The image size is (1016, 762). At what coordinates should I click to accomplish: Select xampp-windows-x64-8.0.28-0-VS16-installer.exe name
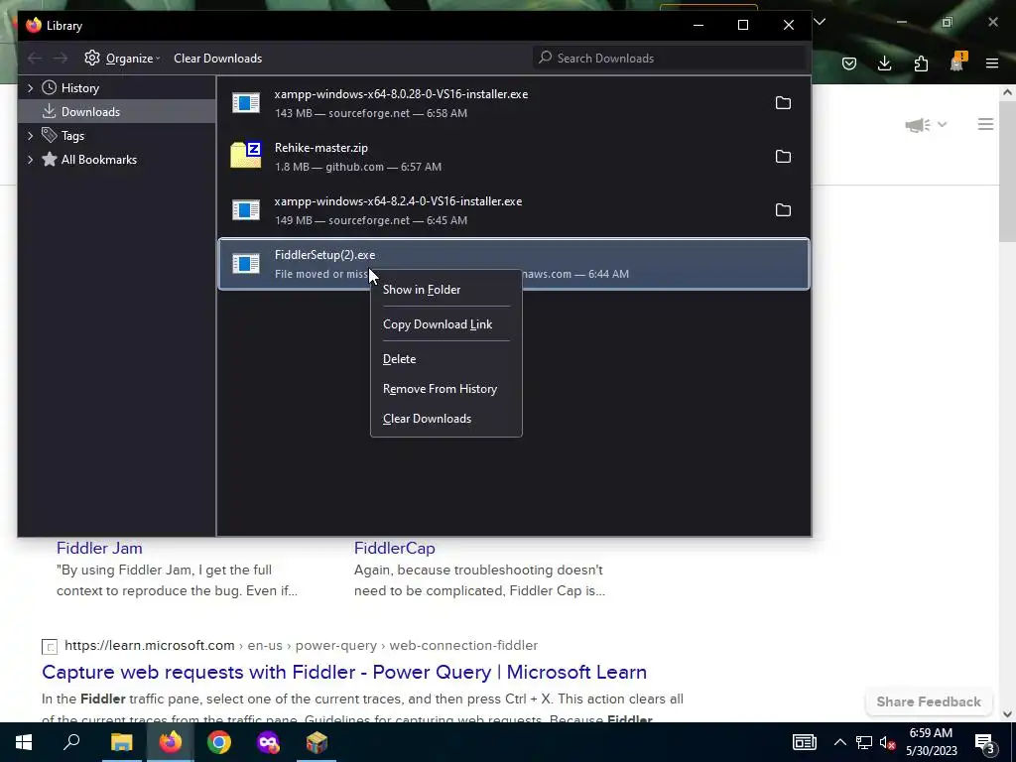401,94
